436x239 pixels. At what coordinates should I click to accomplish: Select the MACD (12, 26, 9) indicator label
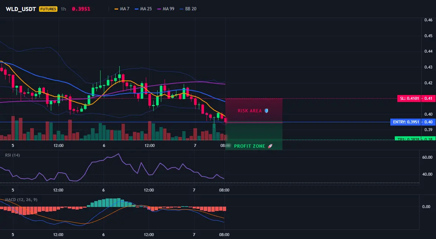pyautogui.click(x=21, y=200)
